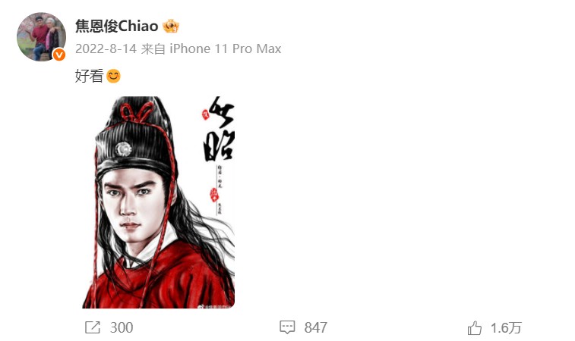Click the repost count 300
The width and height of the screenshot is (575, 341).
(122, 327)
